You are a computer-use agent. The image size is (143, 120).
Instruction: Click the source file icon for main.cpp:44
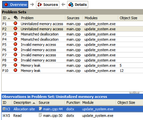[x=40, y=109]
